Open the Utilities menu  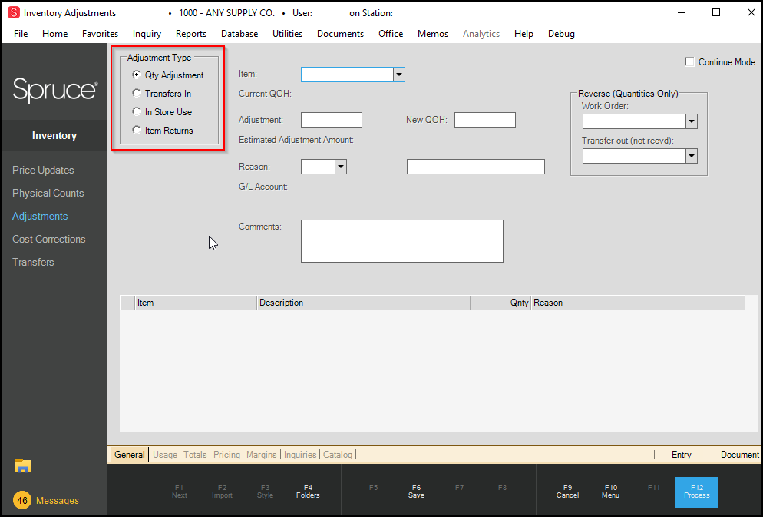[x=288, y=34]
